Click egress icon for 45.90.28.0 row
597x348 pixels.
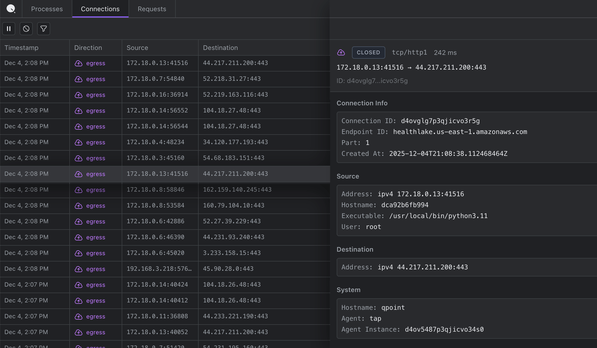79,269
